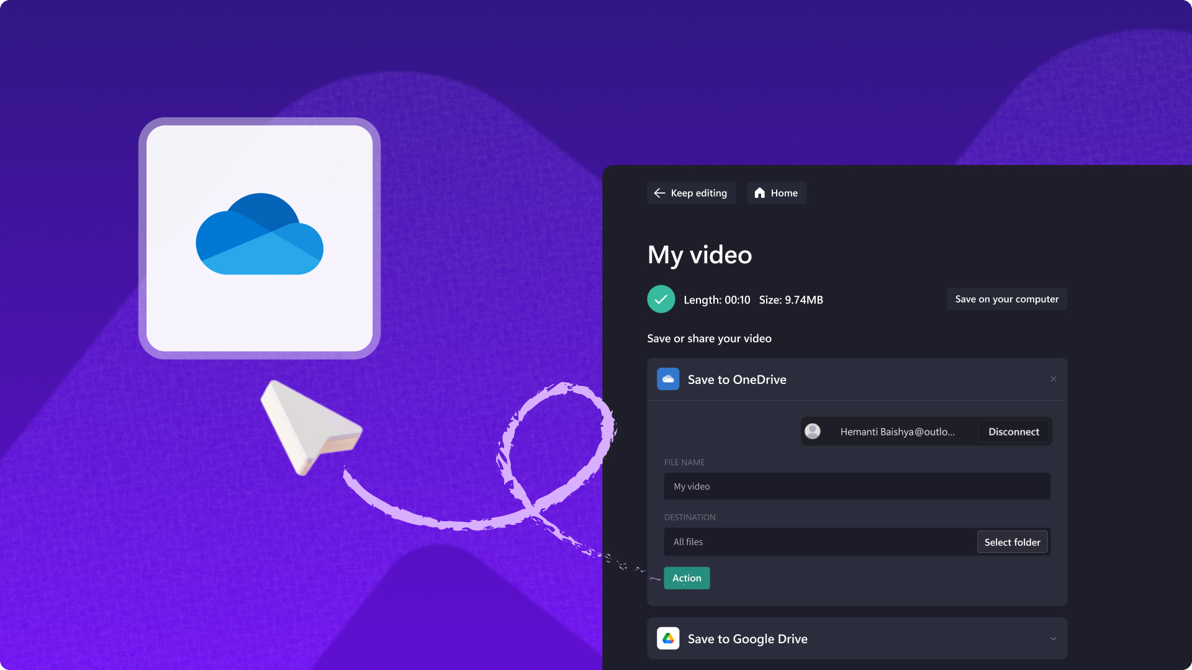The width and height of the screenshot is (1192, 670).
Task: Toggle disconnect from Hemanti Baishya account
Action: coord(1014,431)
